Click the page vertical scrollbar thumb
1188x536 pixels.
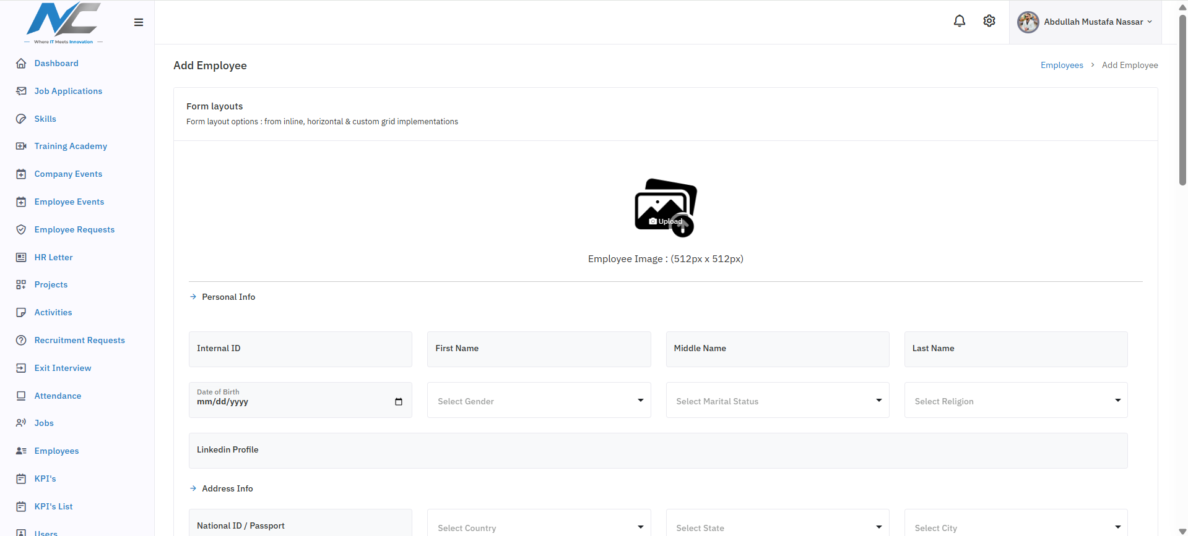1182,99
